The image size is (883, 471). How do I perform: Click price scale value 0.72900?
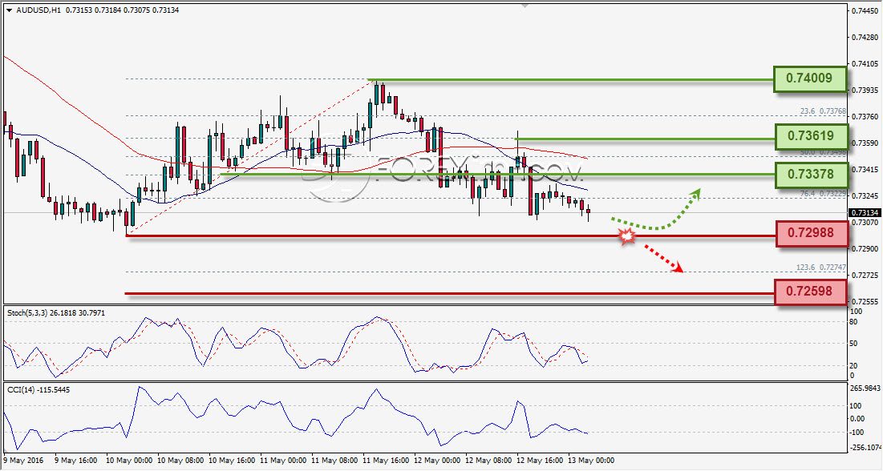point(865,249)
